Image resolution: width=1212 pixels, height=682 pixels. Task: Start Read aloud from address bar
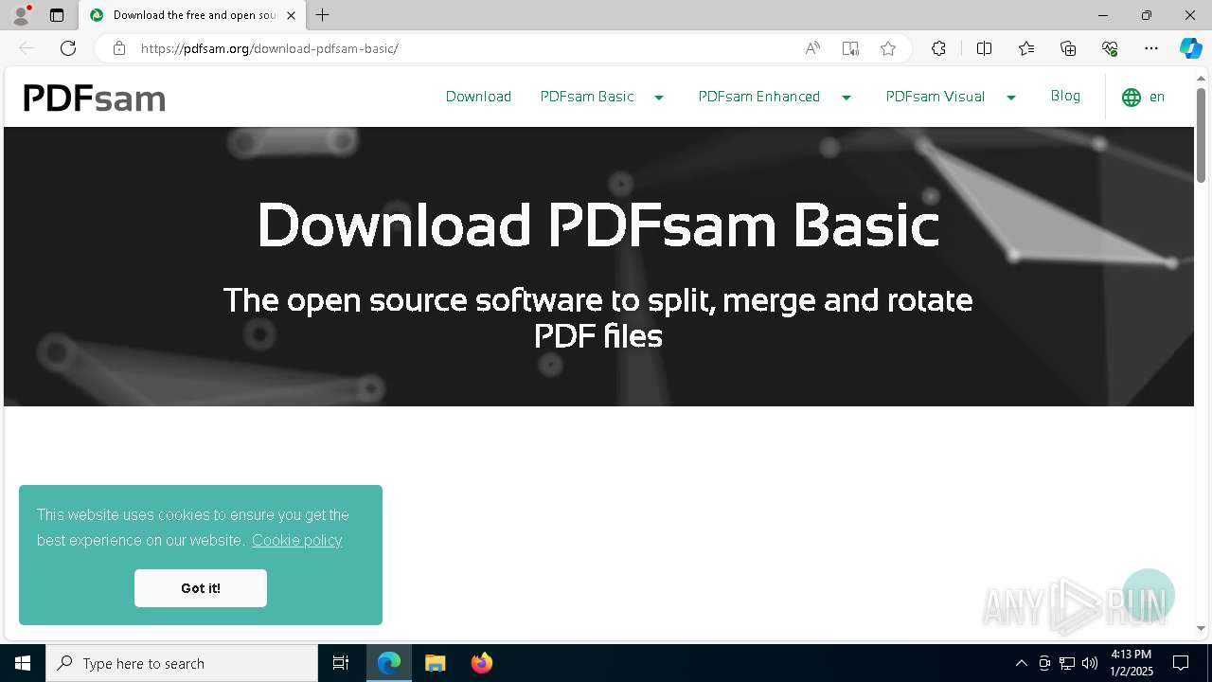(812, 48)
